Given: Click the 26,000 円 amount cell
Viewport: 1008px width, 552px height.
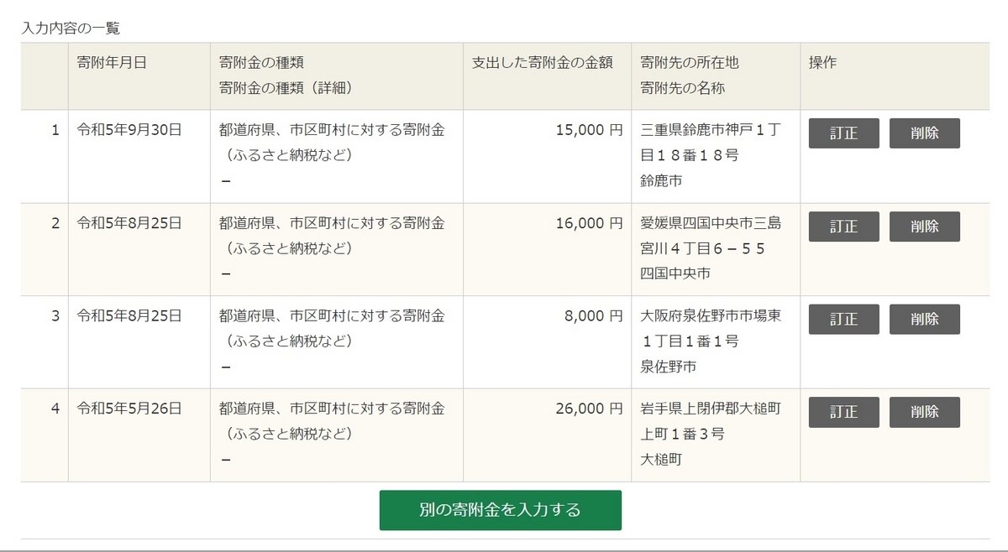Looking at the screenshot, I should pyautogui.click(x=547, y=435).
